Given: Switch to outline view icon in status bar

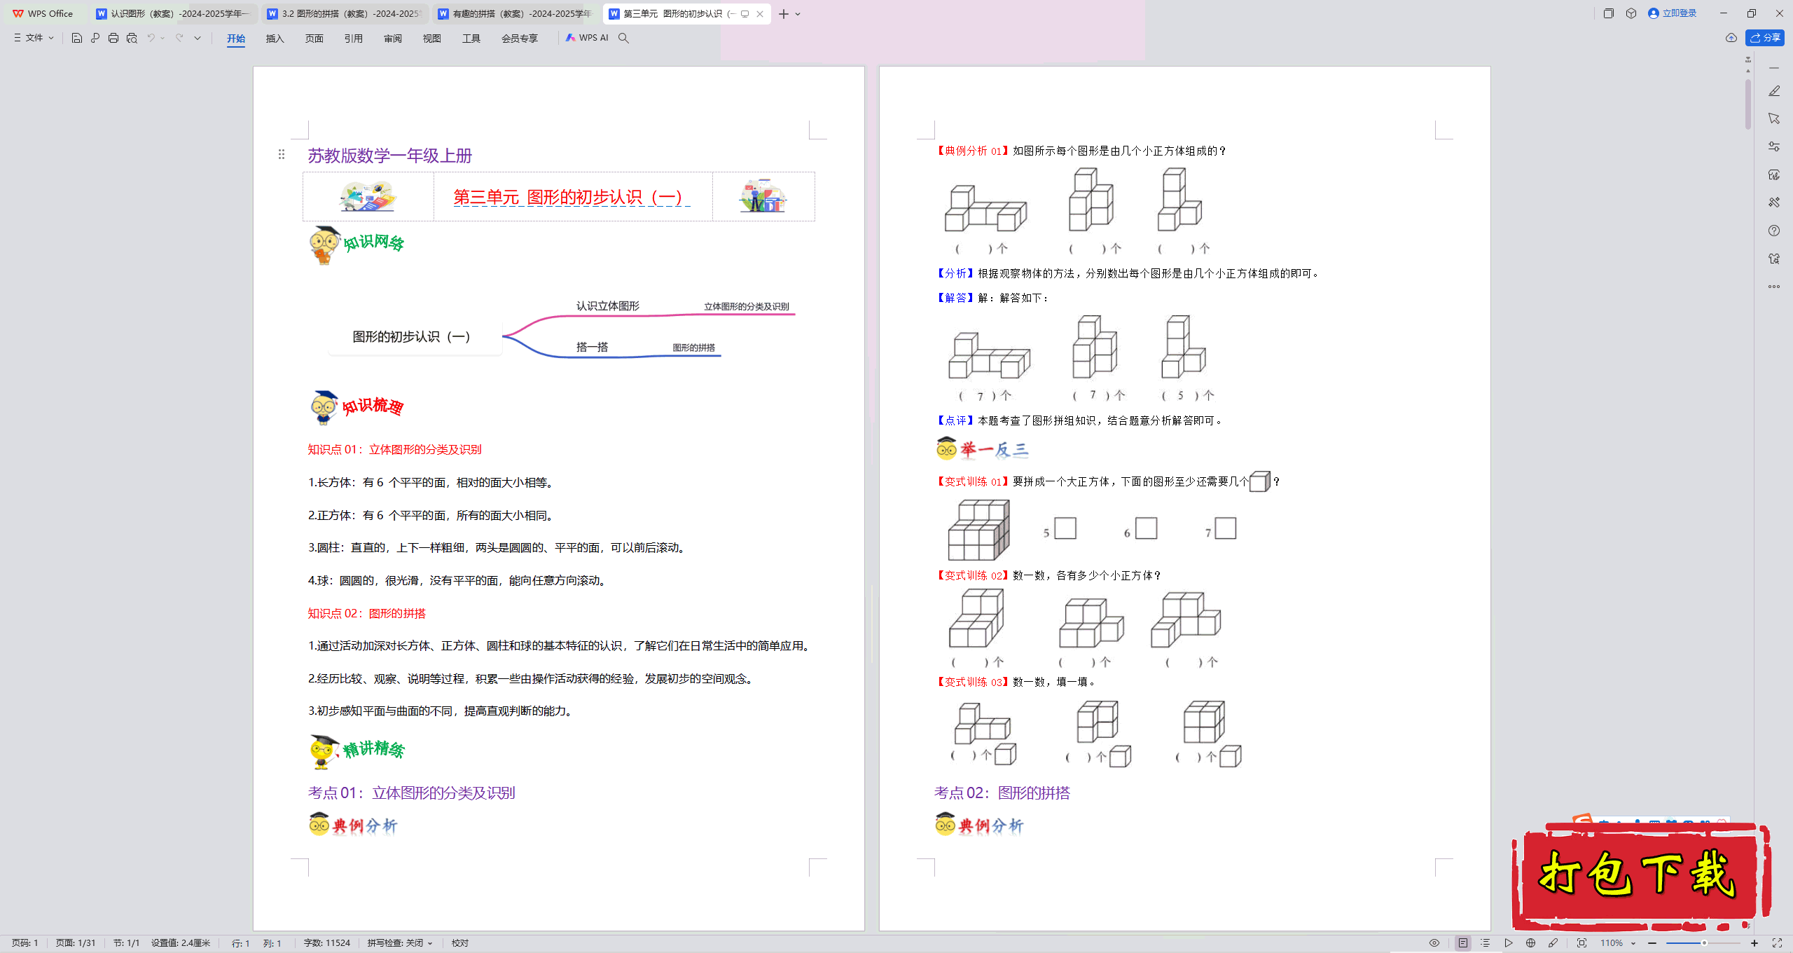Looking at the screenshot, I should point(1485,943).
